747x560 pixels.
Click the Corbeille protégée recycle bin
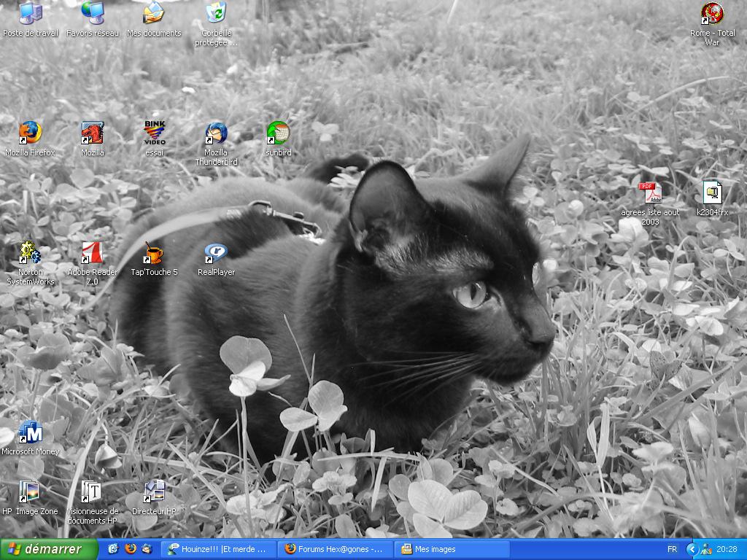(216, 14)
